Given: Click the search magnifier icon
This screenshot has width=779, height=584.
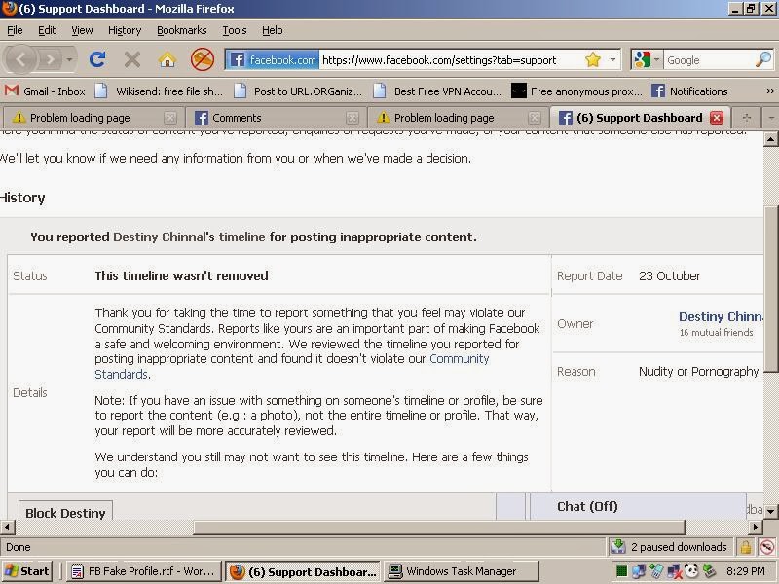Looking at the screenshot, I should pos(763,59).
